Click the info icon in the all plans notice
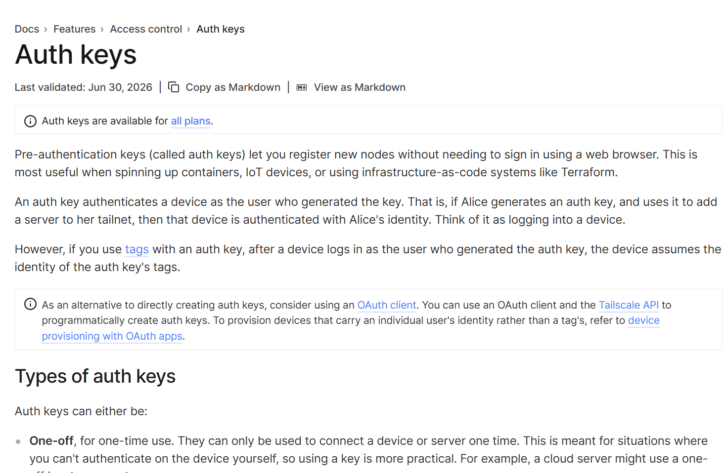 pyautogui.click(x=30, y=121)
